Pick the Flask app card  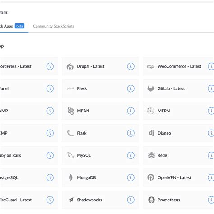tap(100, 133)
